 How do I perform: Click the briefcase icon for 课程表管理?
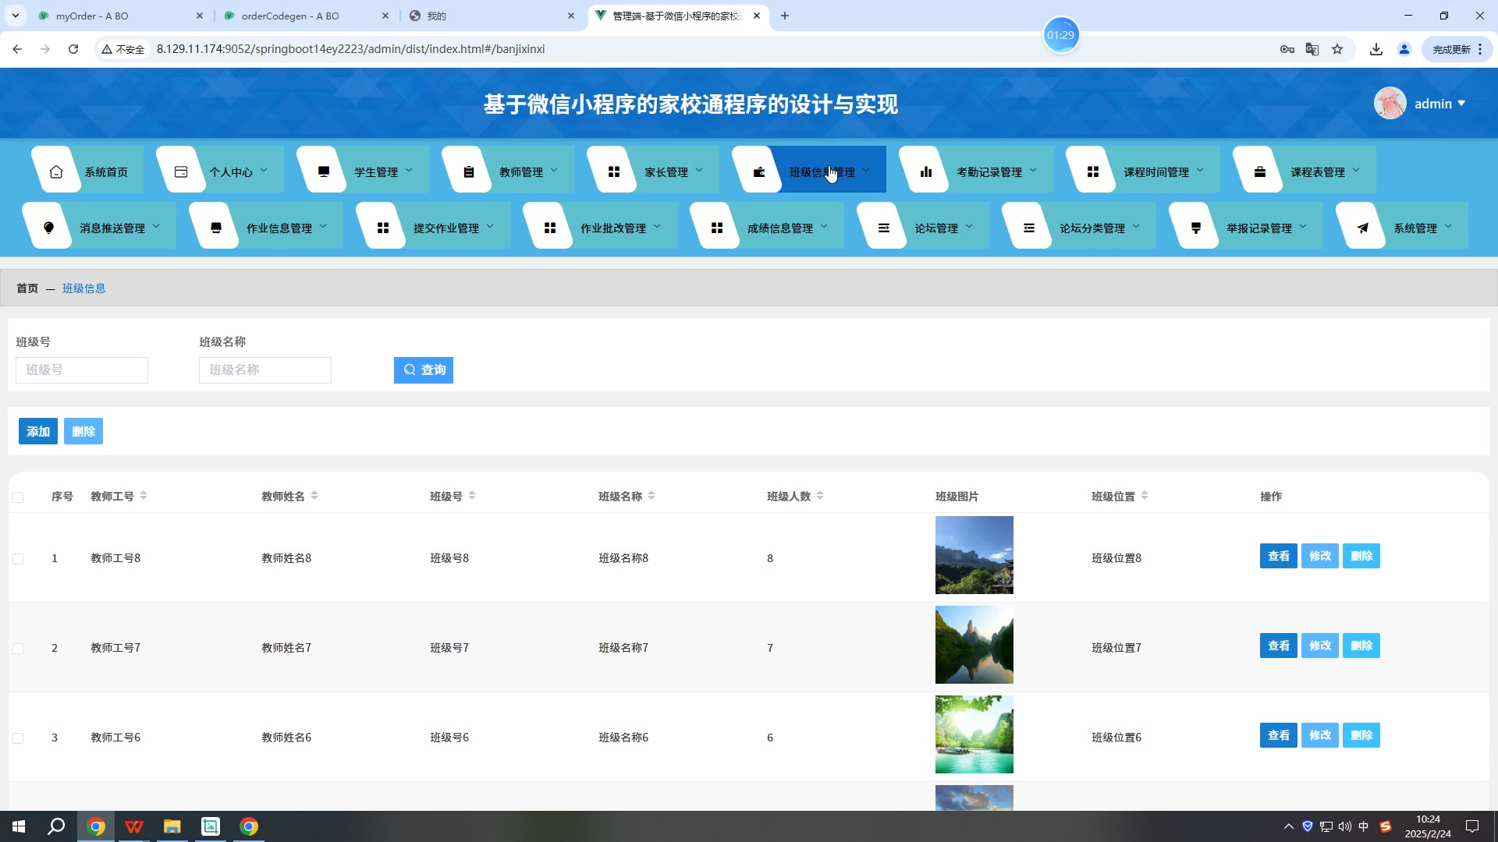pos(1260,172)
